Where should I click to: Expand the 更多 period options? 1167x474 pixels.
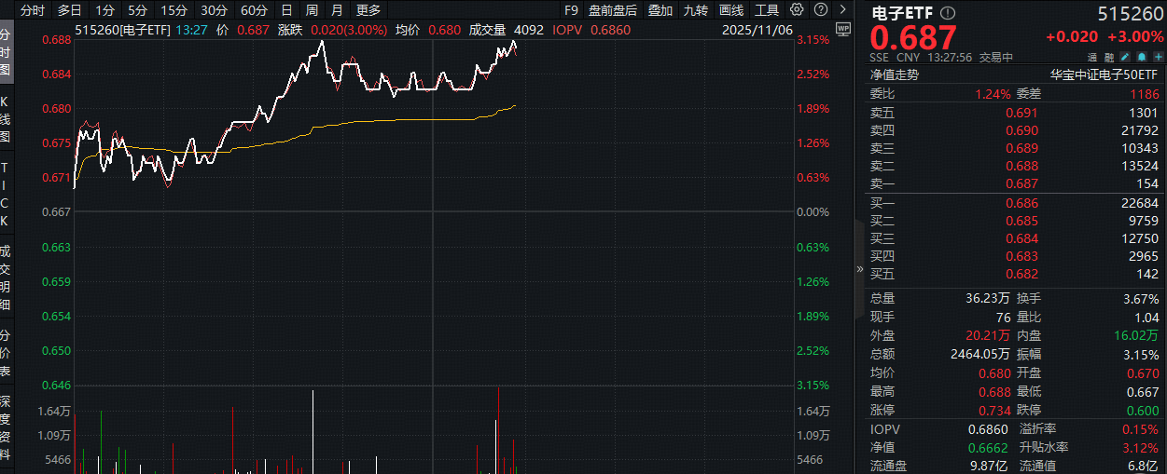coord(368,10)
